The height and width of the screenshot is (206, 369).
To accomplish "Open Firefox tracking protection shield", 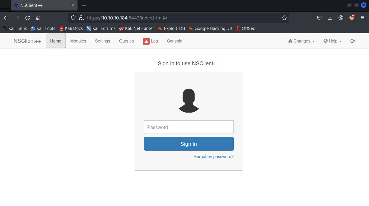I will click(x=73, y=18).
